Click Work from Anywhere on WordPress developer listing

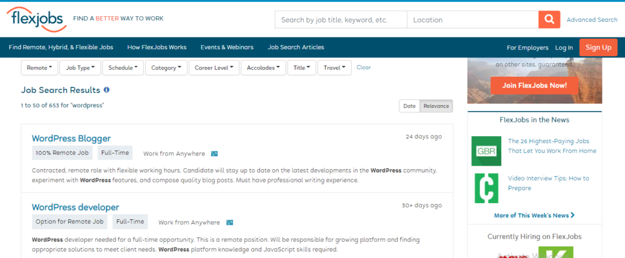(189, 222)
